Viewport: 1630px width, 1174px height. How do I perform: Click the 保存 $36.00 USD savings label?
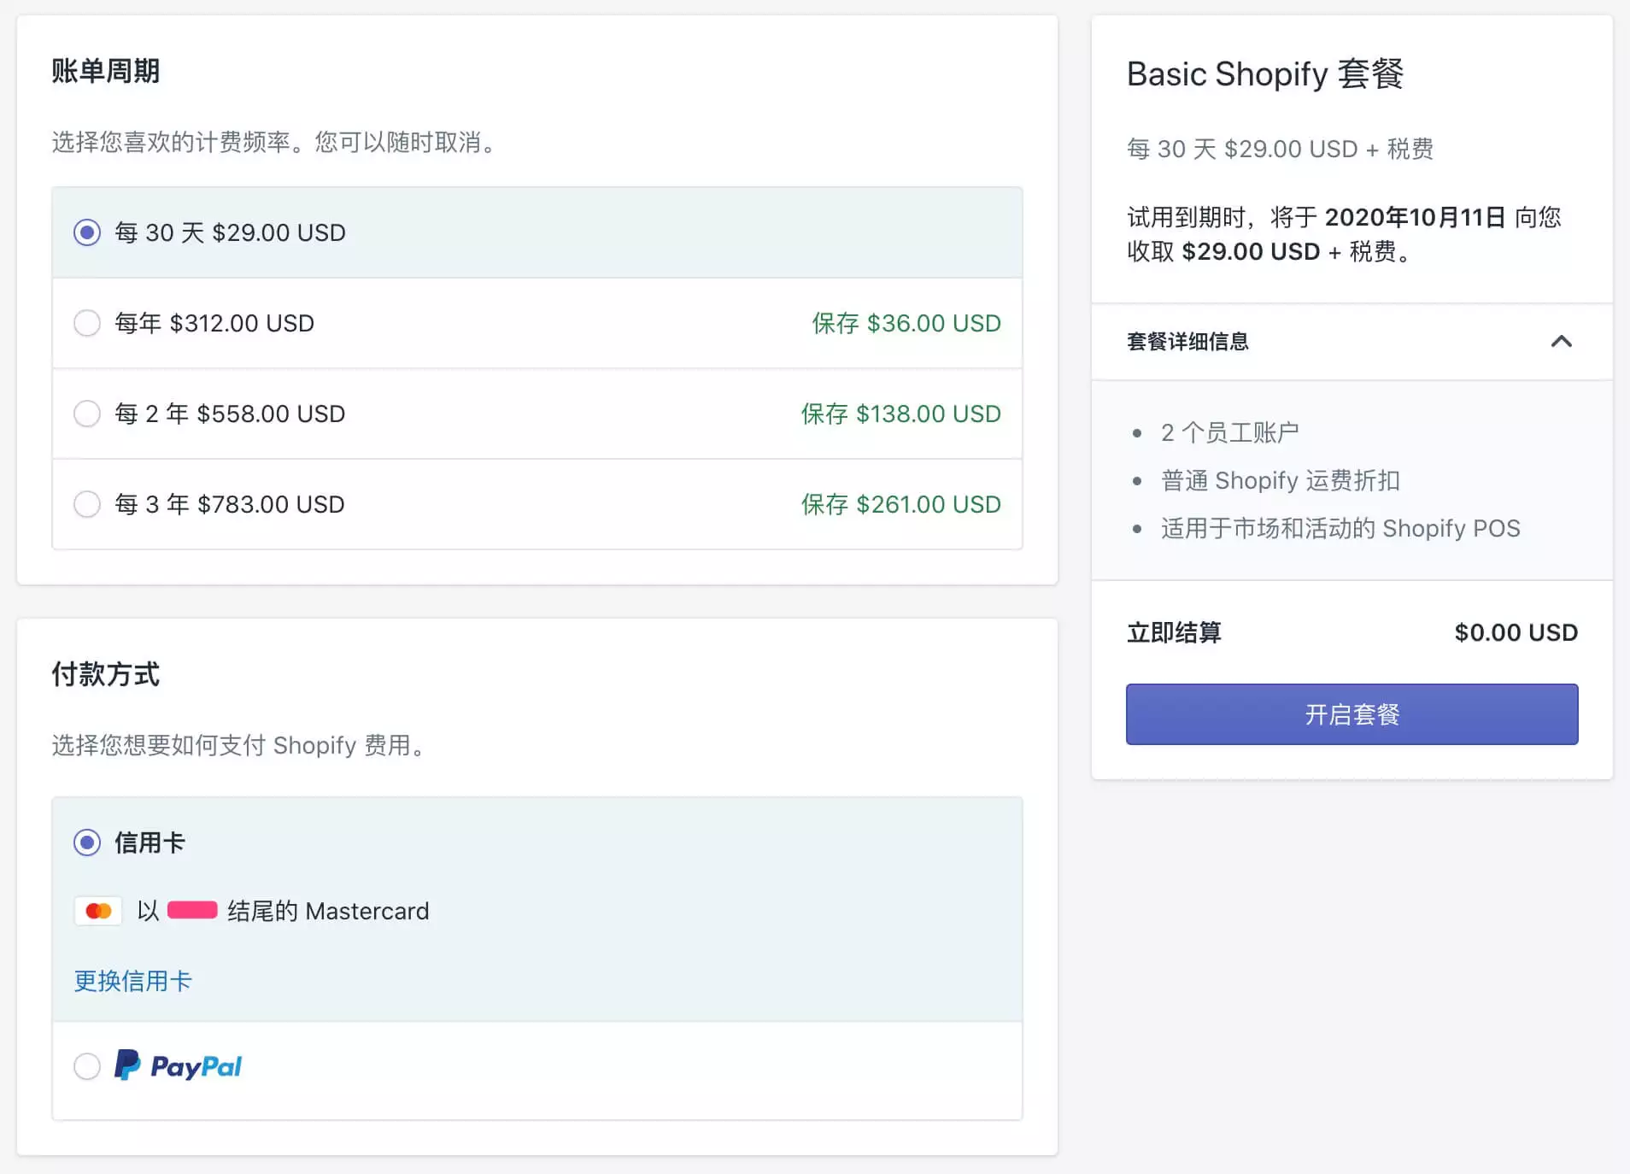pos(906,323)
